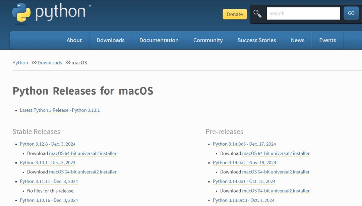Open the News menu
This screenshot has height=206, width=362.
point(298,40)
